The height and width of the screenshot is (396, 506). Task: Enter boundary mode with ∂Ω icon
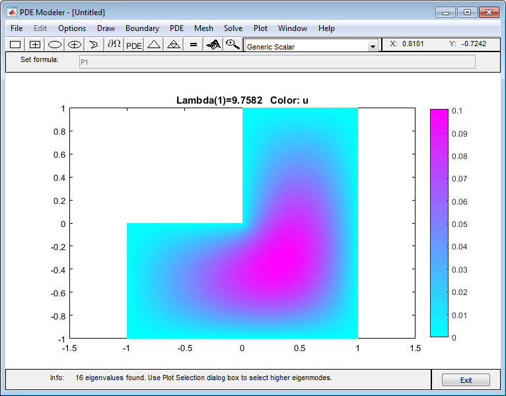point(114,44)
